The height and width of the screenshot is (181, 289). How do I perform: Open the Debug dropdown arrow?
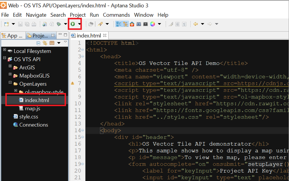[x=65, y=24]
